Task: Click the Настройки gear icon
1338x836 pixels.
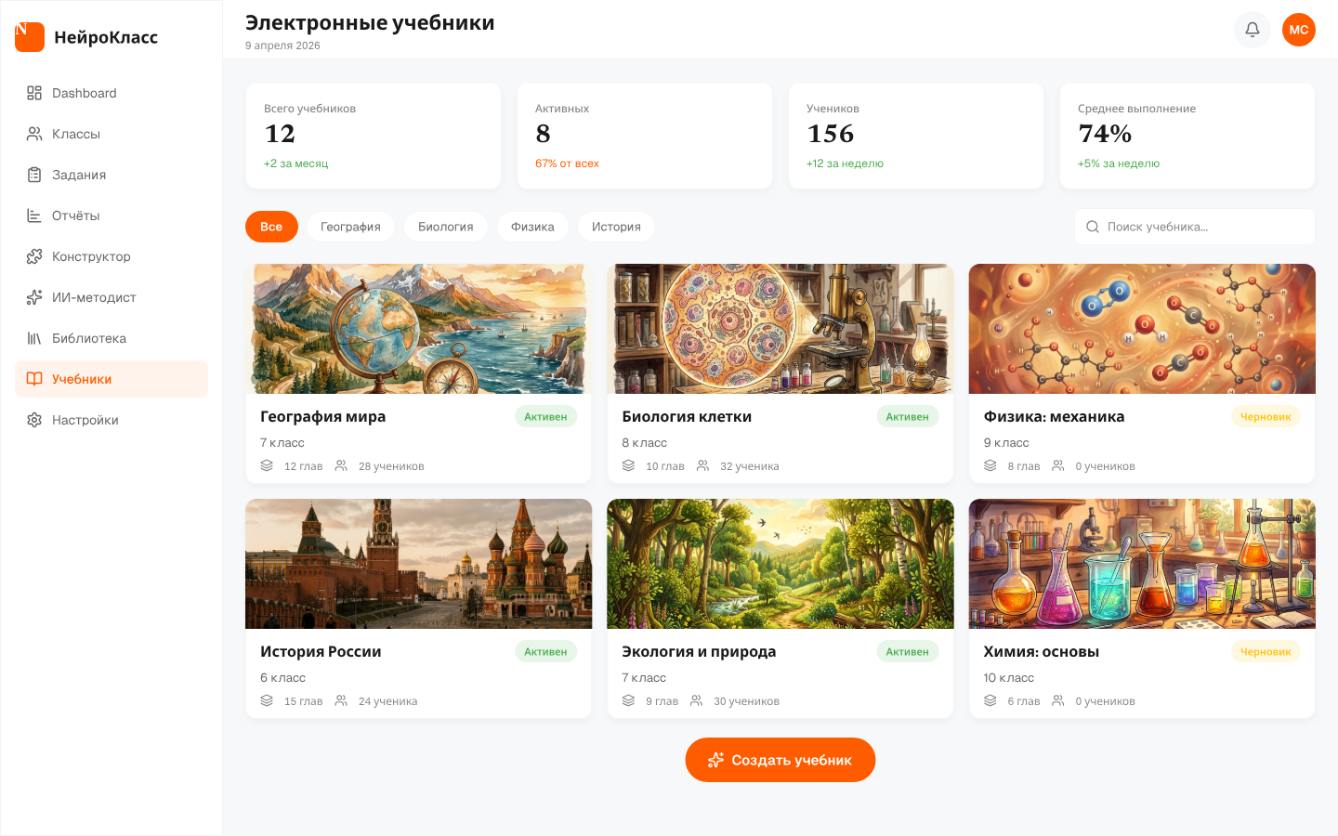Action: click(34, 420)
